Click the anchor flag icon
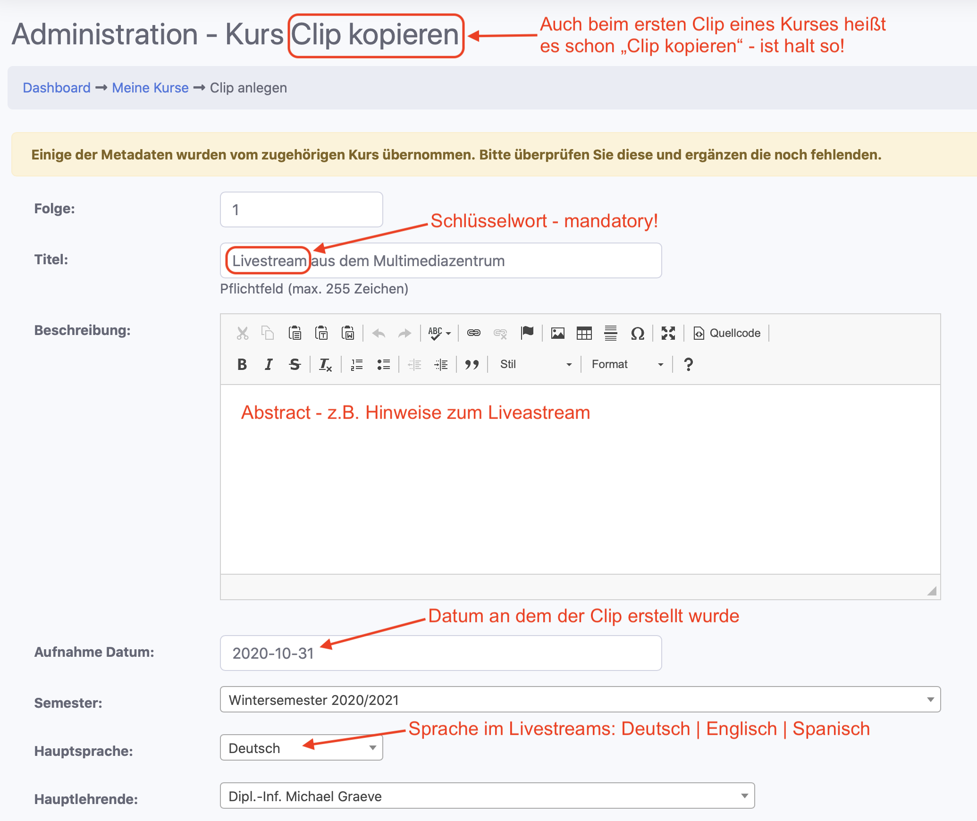 click(x=527, y=333)
